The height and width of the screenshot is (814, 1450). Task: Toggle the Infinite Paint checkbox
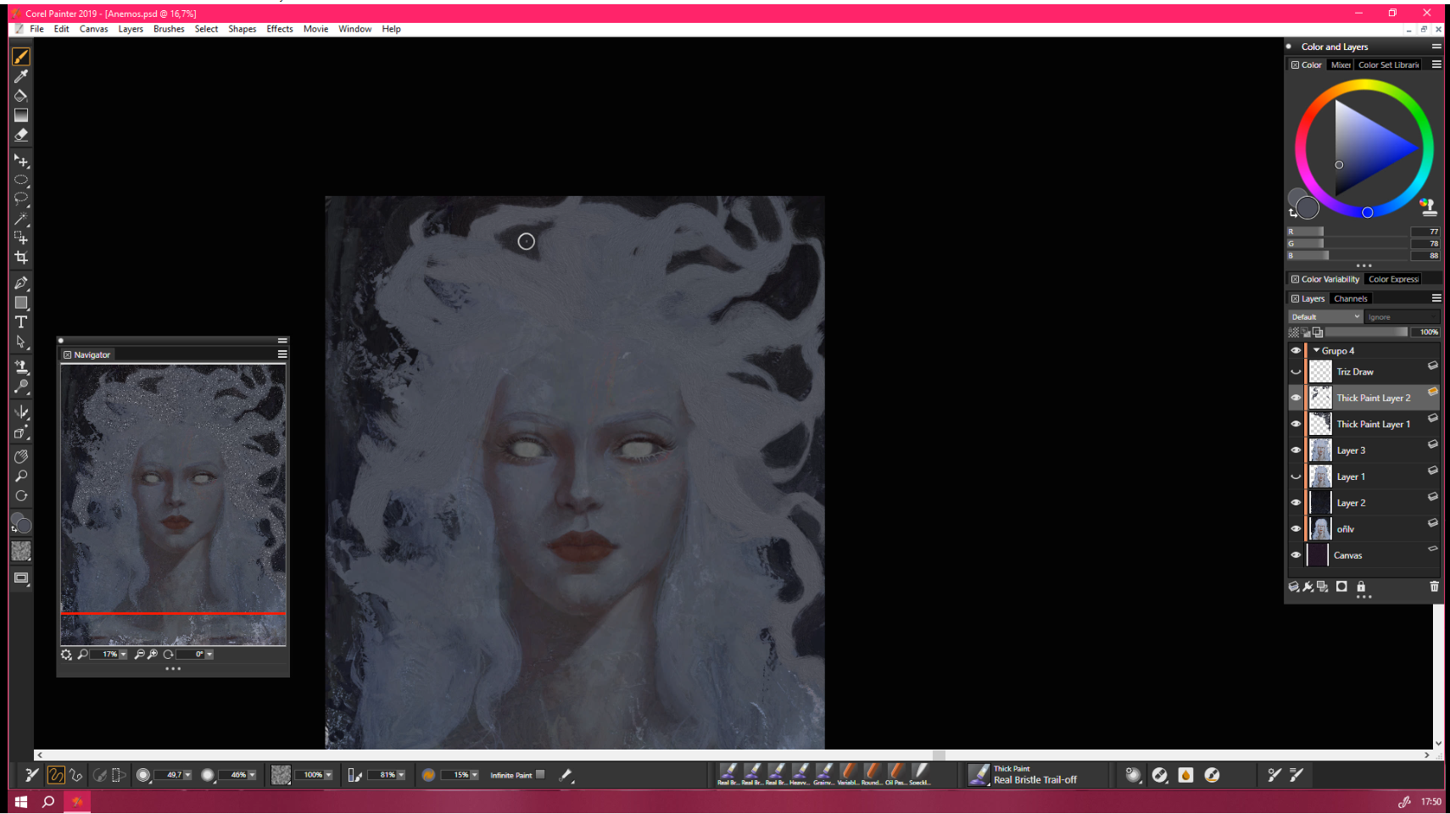[540, 774]
